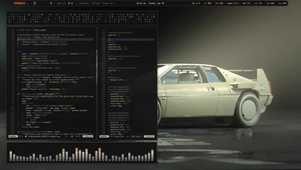The width and height of the screenshot is (301, 170).
Task: Click the highlighted line 71 in the Python editor
Action: (x=55, y=40)
